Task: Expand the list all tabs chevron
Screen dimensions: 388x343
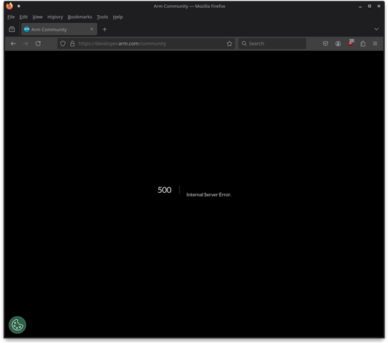Action: (377, 29)
